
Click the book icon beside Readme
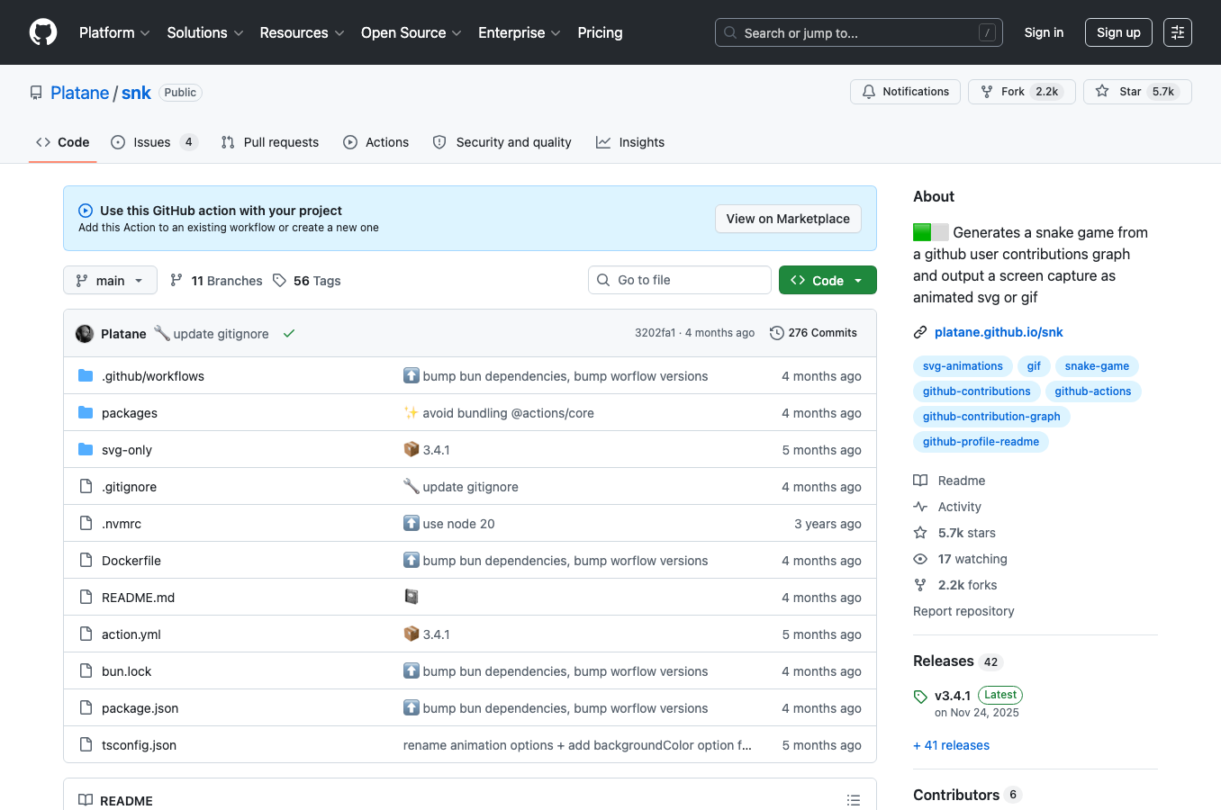coord(920,481)
